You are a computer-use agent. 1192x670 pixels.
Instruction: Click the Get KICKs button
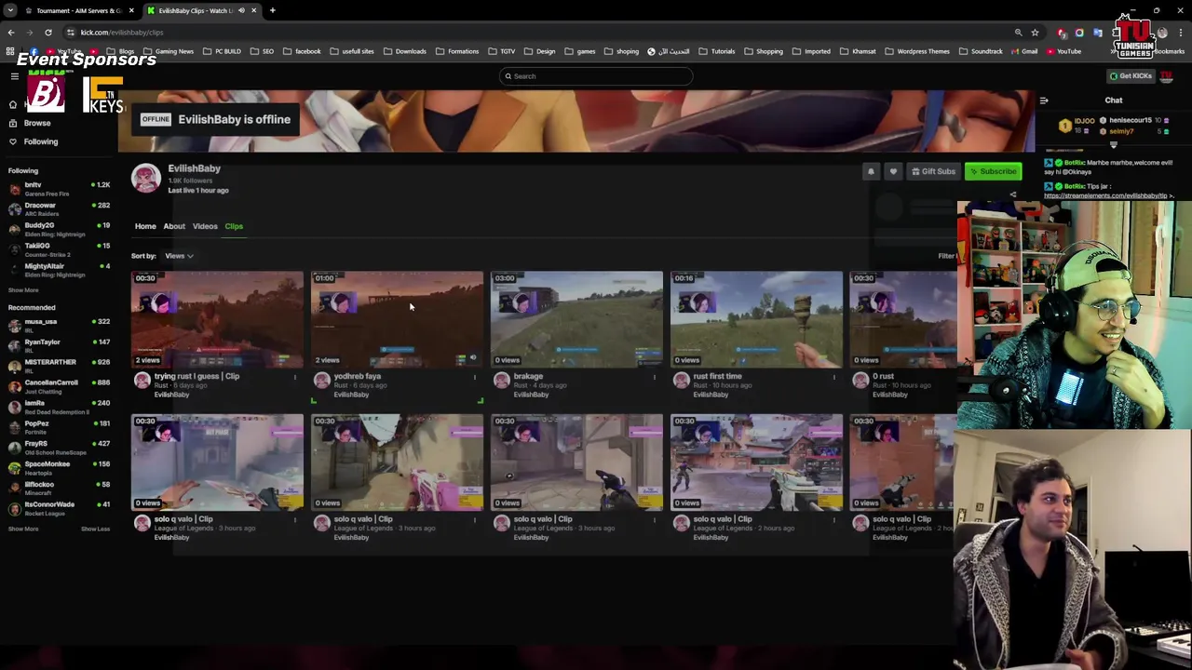[1131, 76]
